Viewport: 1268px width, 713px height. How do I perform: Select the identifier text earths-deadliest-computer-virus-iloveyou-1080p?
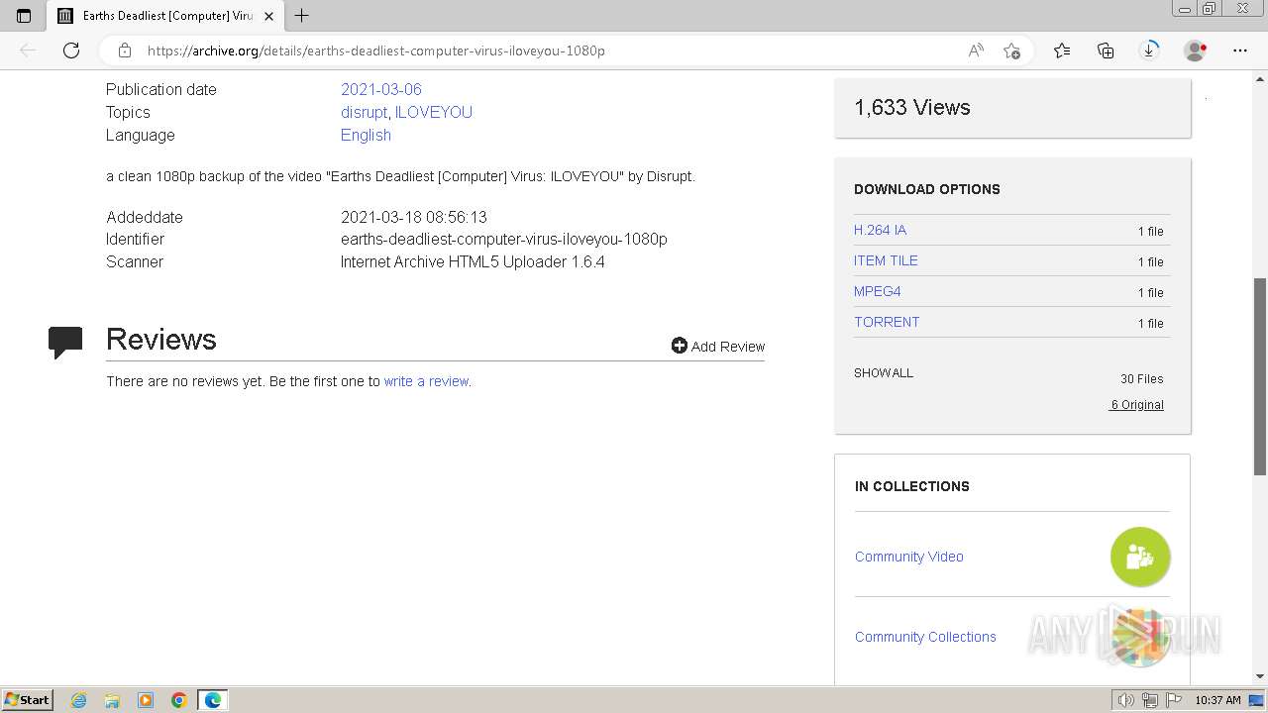504,239
